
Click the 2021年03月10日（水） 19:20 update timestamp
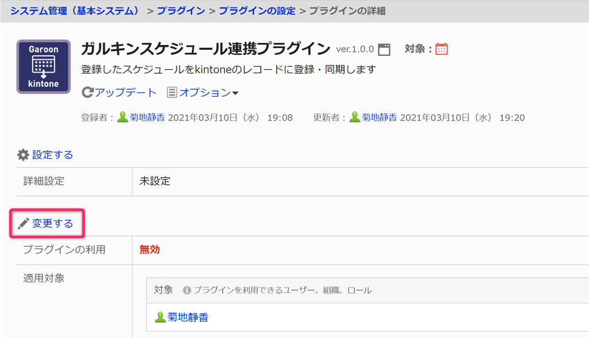pos(462,117)
